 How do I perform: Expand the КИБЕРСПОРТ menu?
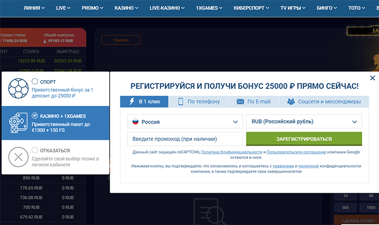click(x=251, y=8)
